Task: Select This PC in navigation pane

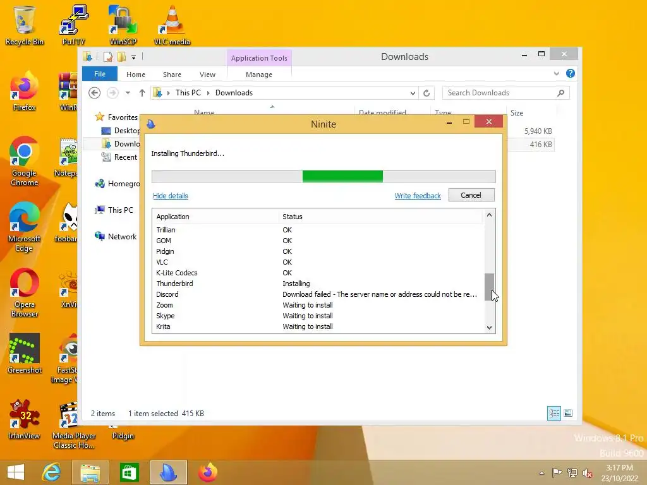Action: pos(121,210)
